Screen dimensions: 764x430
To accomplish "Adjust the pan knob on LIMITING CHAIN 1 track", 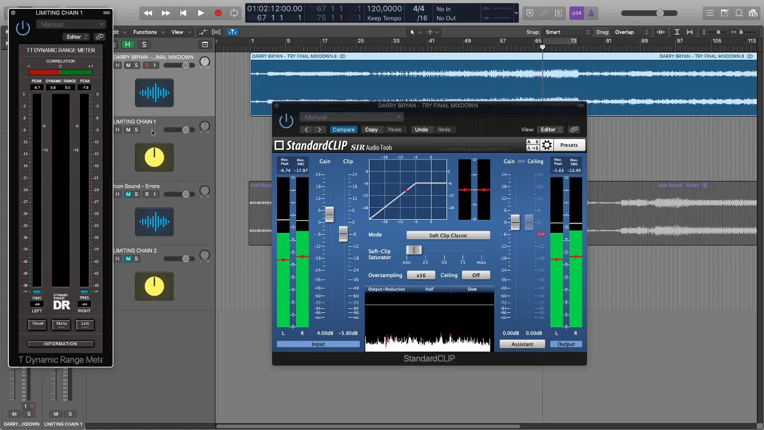I will [x=205, y=126].
